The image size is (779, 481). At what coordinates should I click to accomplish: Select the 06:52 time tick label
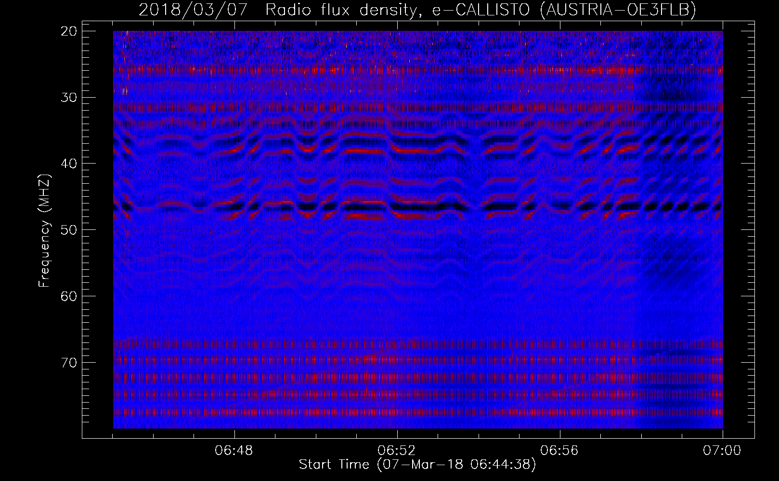tap(397, 451)
